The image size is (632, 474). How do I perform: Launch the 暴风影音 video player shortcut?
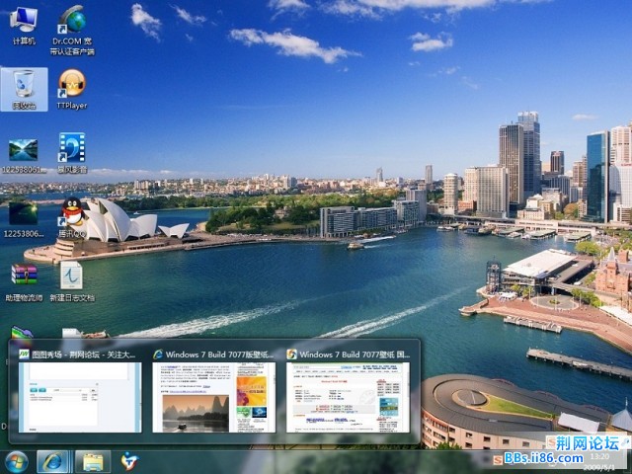click(x=72, y=150)
